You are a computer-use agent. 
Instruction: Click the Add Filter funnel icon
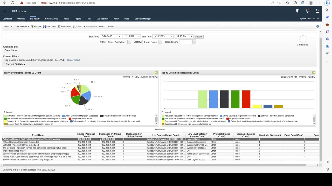[x=32, y=26]
